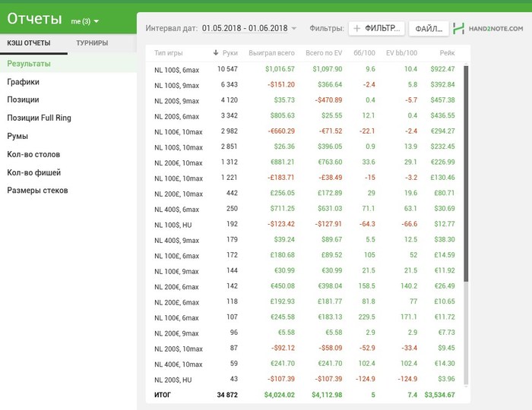Select the NL 200£, 6max row

click(x=304, y=302)
